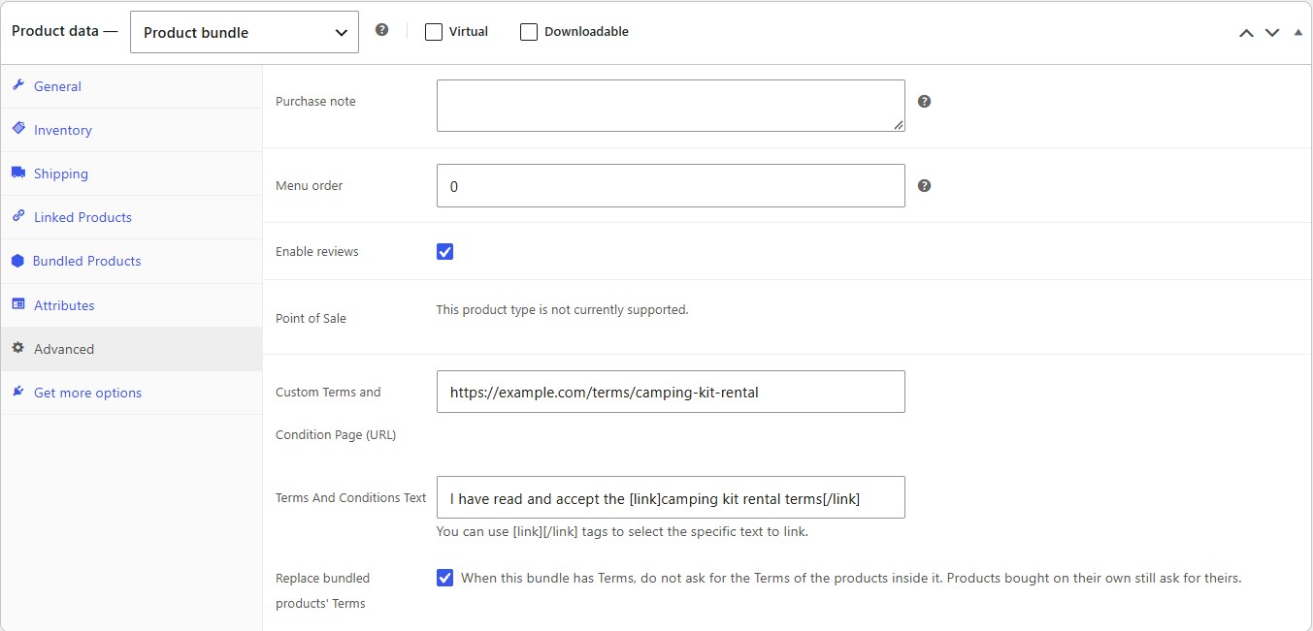Click the 'Menu order' label
1313x631 pixels.
coord(310,185)
